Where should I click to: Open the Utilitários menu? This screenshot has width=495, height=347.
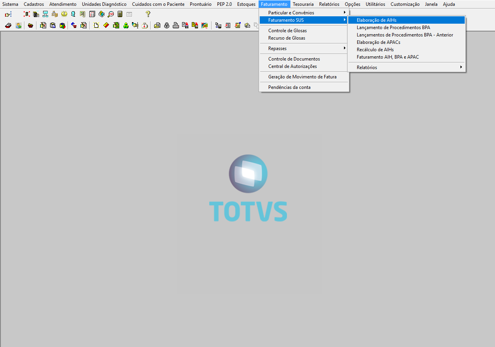coord(375,4)
